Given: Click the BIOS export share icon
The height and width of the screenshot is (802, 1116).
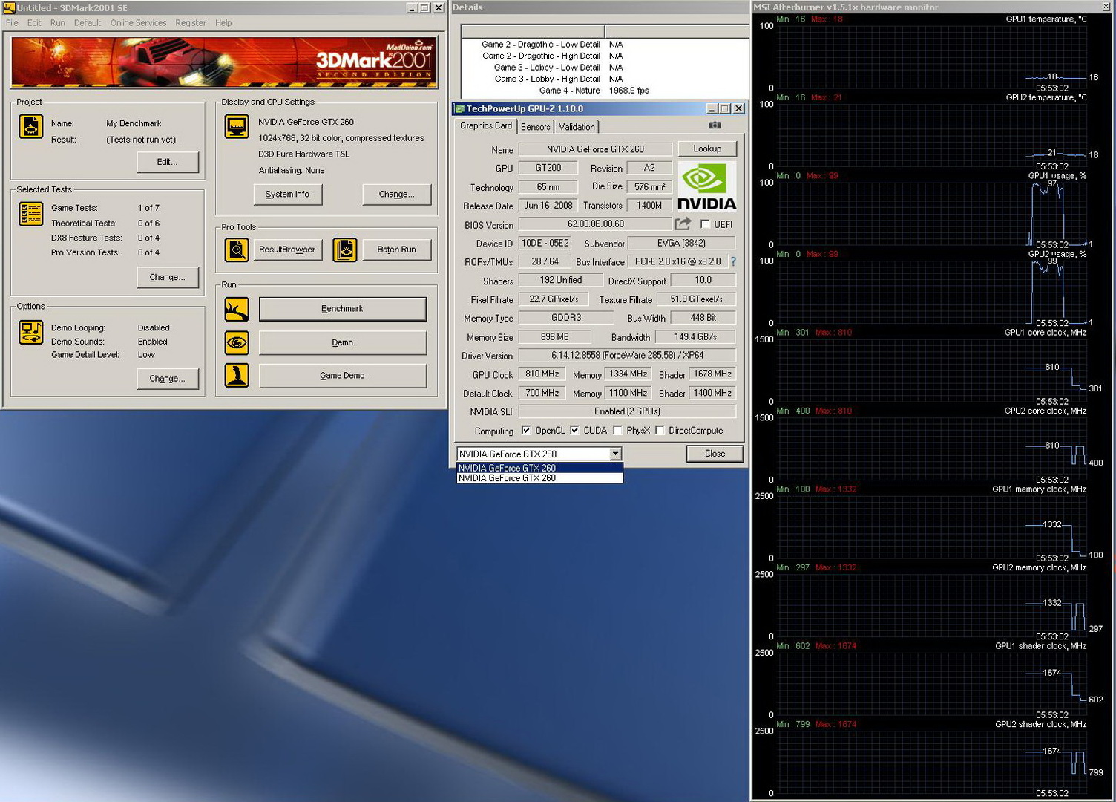Looking at the screenshot, I should [x=683, y=224].
